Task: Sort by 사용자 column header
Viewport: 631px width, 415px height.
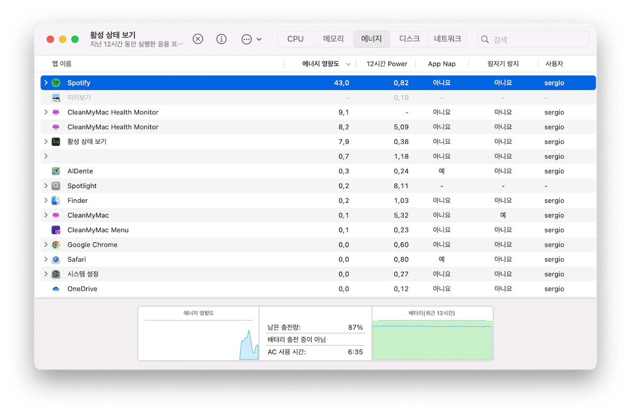Action: coord(554,64)
